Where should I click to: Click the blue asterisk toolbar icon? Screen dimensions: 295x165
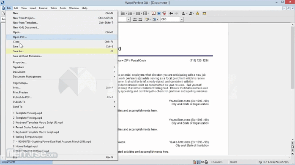pos(159,13)
